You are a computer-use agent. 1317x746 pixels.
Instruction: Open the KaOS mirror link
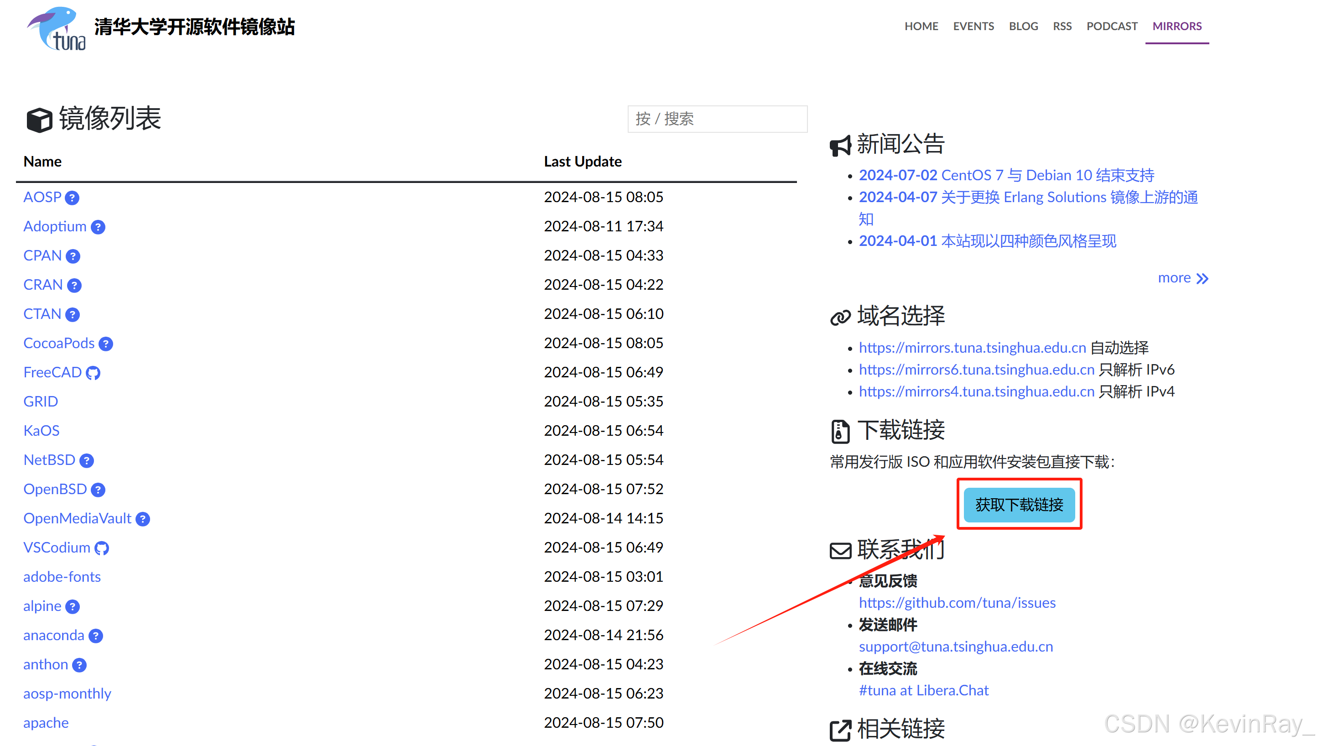[42, 430]
